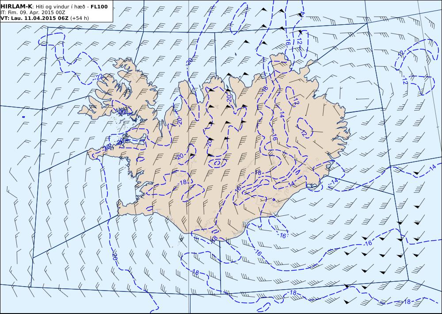Click the 'Hiti og vindur í hæð' caption

click(60, 7)
